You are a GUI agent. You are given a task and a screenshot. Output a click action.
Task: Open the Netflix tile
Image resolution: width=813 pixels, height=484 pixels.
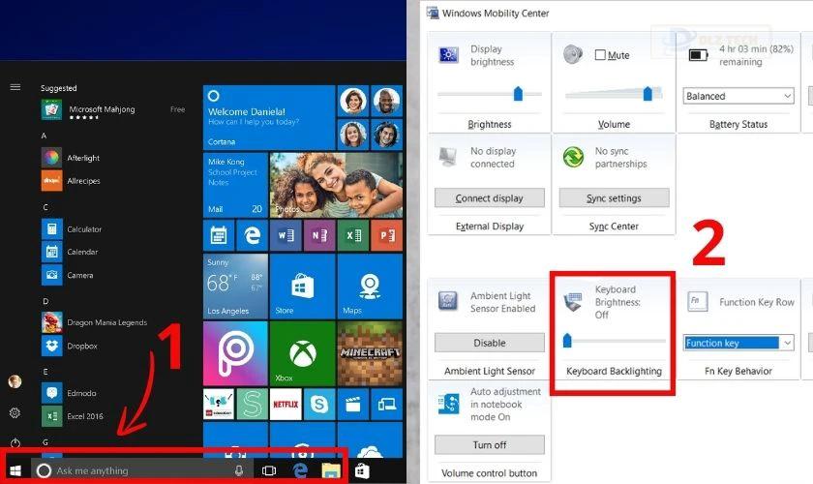[x=286, y=404]
